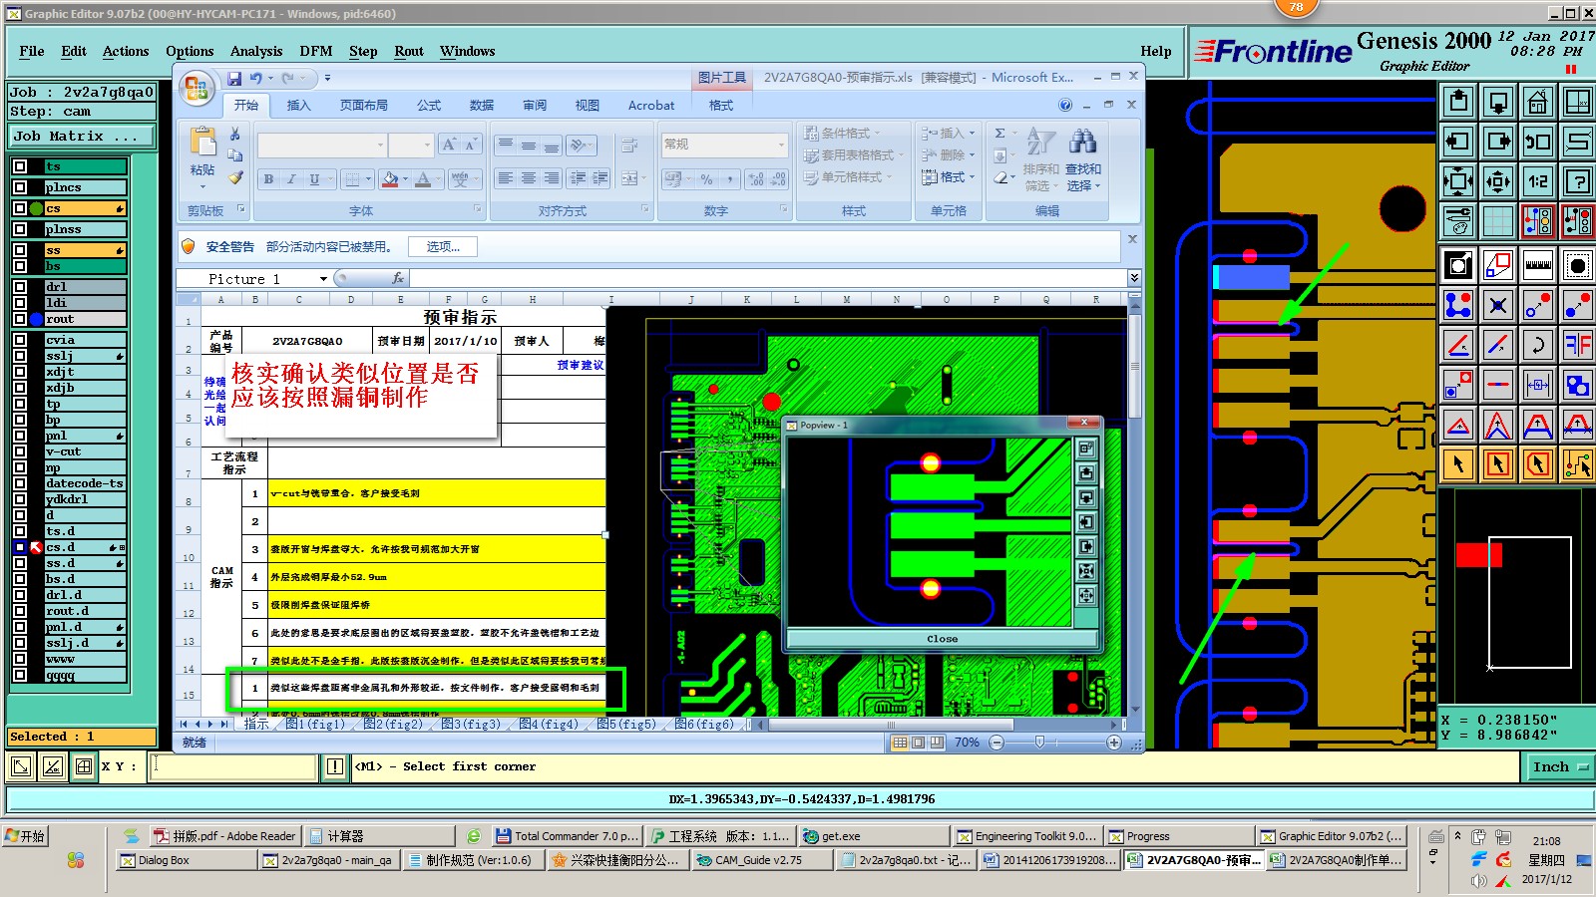Click the zoom in icon with outward arrows

pos(1458,181)
